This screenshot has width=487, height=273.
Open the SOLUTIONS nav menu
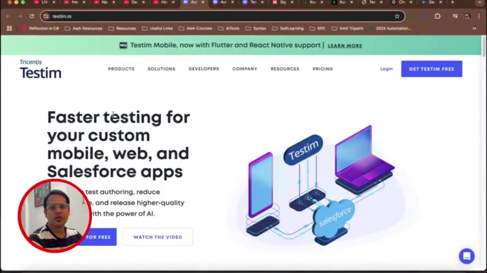pos(161,69)
